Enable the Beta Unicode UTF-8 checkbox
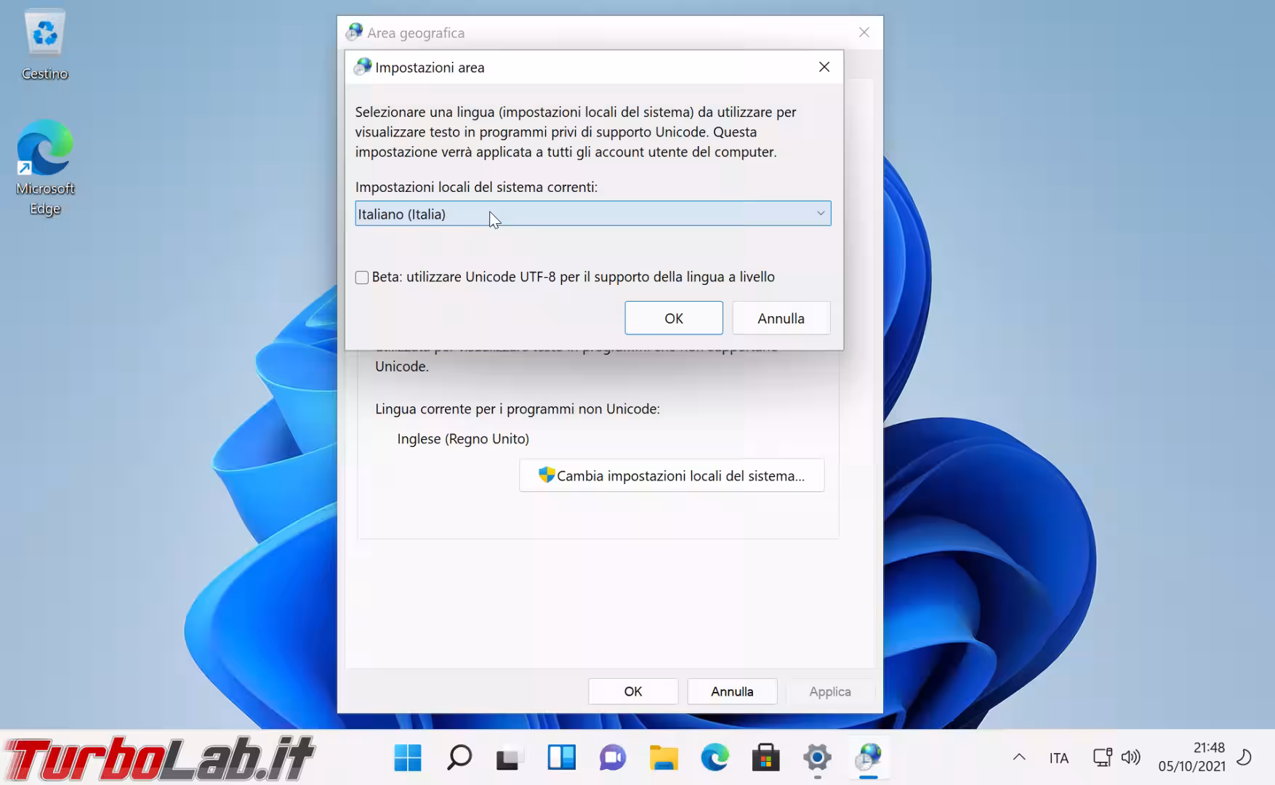Viewport: 1275px width, 785px height. click(x=362, y=277)
